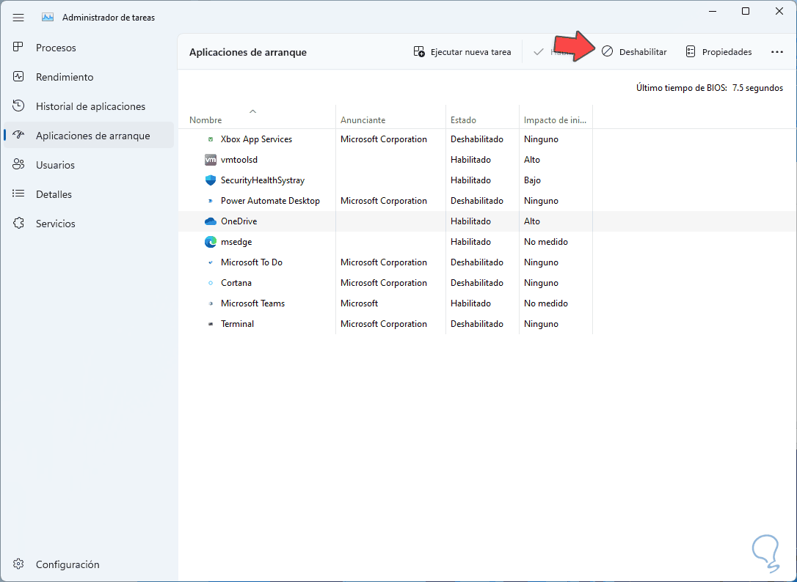Click the SecurityHealthSystray shield icon

(211, 180)
